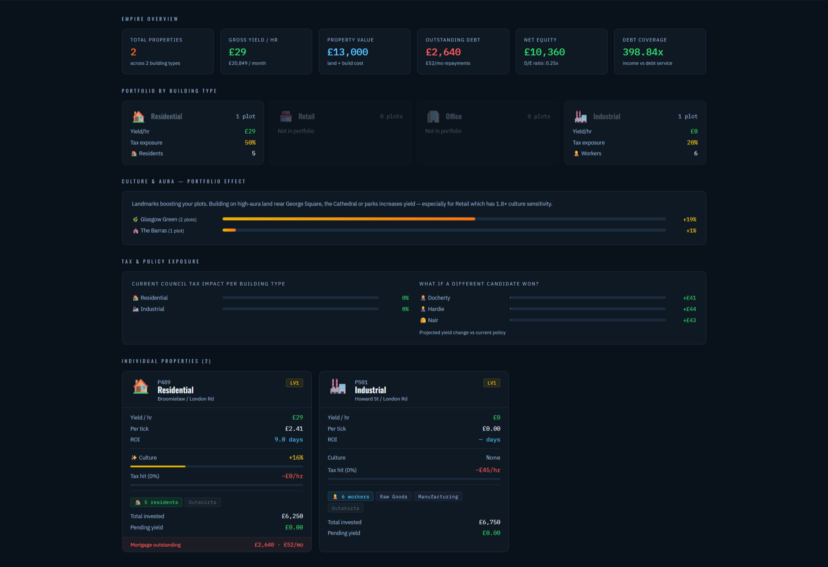Click the Culture sparkle icon on P489
This screenshot has height=567, width=828.
pos(134,458)
